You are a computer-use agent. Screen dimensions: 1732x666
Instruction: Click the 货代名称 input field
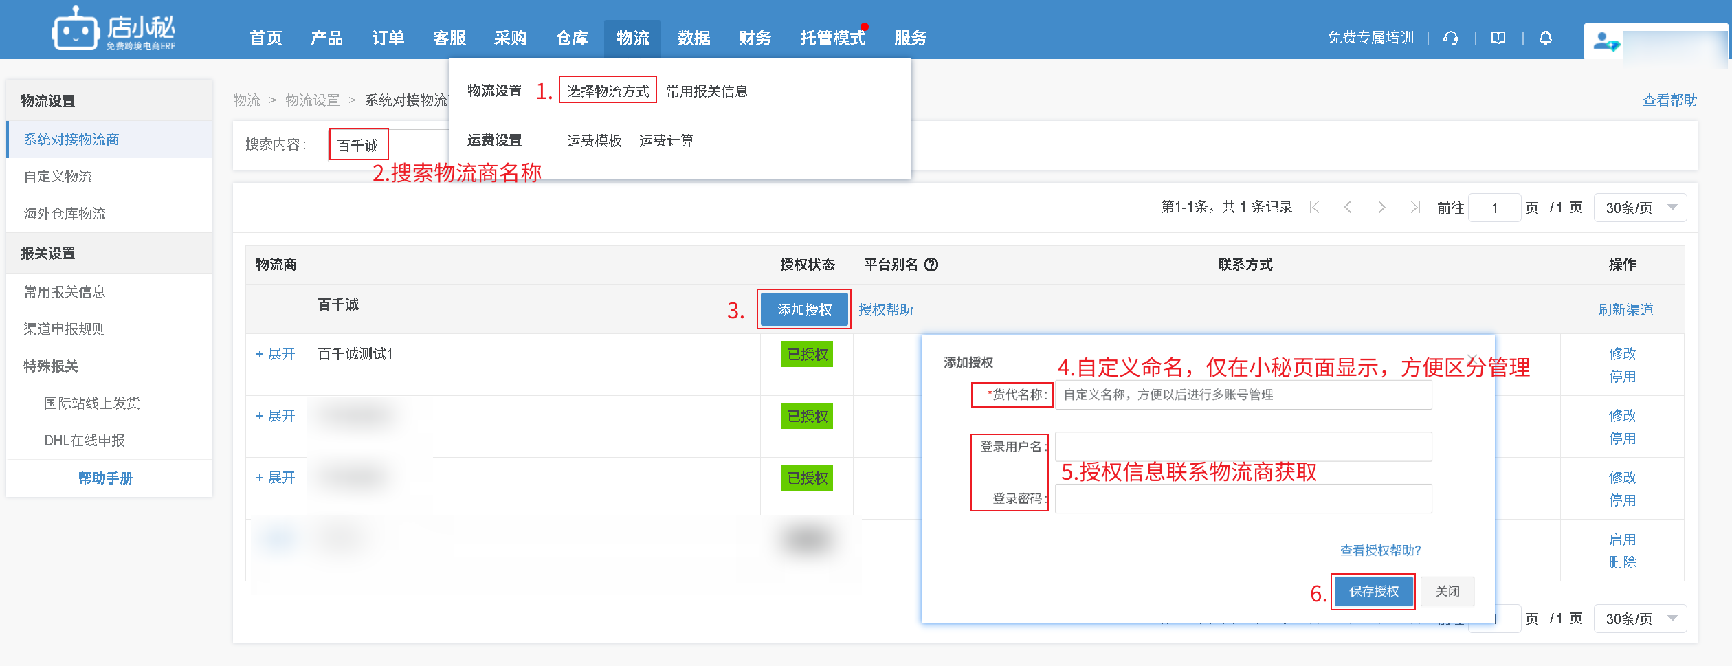coord(1243,395)
